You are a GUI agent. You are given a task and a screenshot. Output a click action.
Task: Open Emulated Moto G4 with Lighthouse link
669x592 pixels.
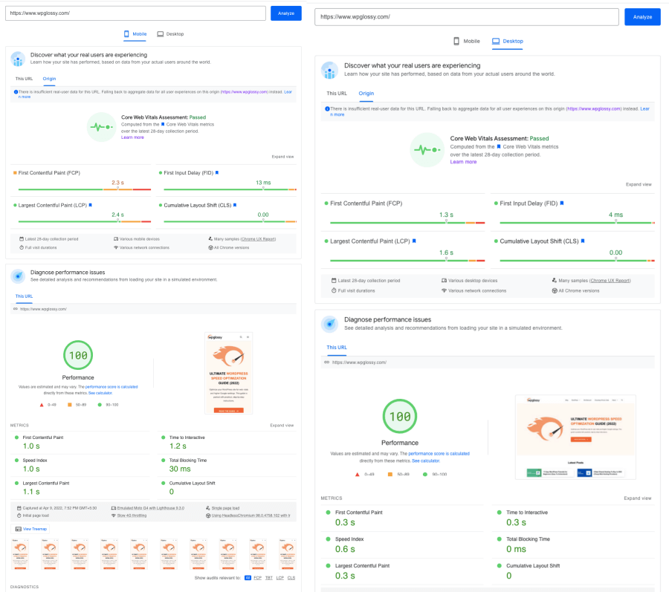(x=151, y=508)
